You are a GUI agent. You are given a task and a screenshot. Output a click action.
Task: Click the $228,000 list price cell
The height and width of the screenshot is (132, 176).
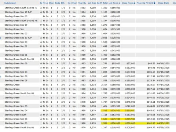(x=115, y=42)
